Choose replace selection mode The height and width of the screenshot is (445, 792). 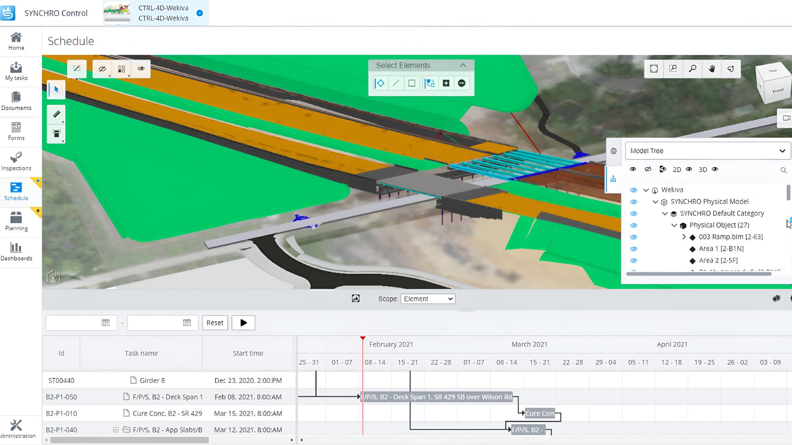(x=430, y=83)
